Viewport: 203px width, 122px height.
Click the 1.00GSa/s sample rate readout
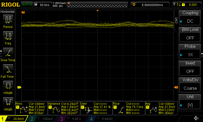(x=59, y=3)
